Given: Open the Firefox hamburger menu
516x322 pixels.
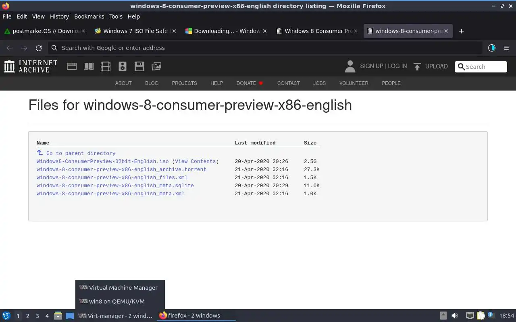Looking at the screenshot, I should tap(506, 48).
